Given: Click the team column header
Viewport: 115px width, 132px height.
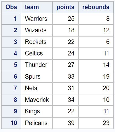Looking at the screenshot, I should (x=37, y=7).
